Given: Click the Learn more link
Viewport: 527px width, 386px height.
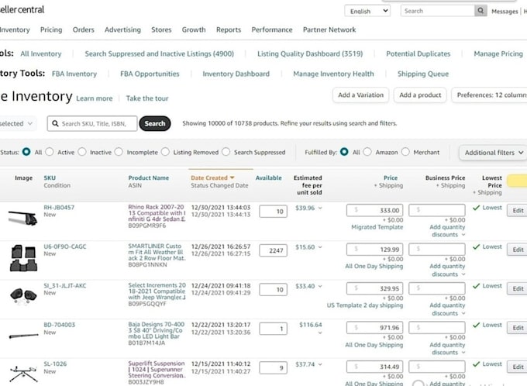Looking at the screenshot, I should point(95,98).
